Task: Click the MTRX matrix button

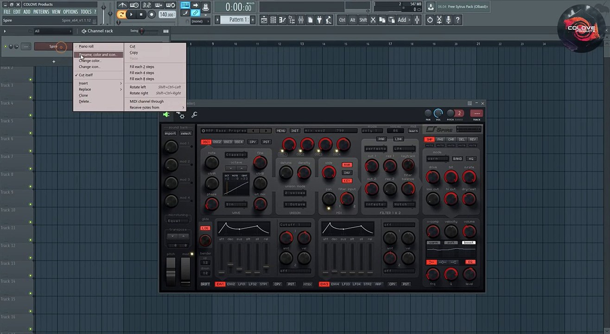Action: [x=307, y=284]
